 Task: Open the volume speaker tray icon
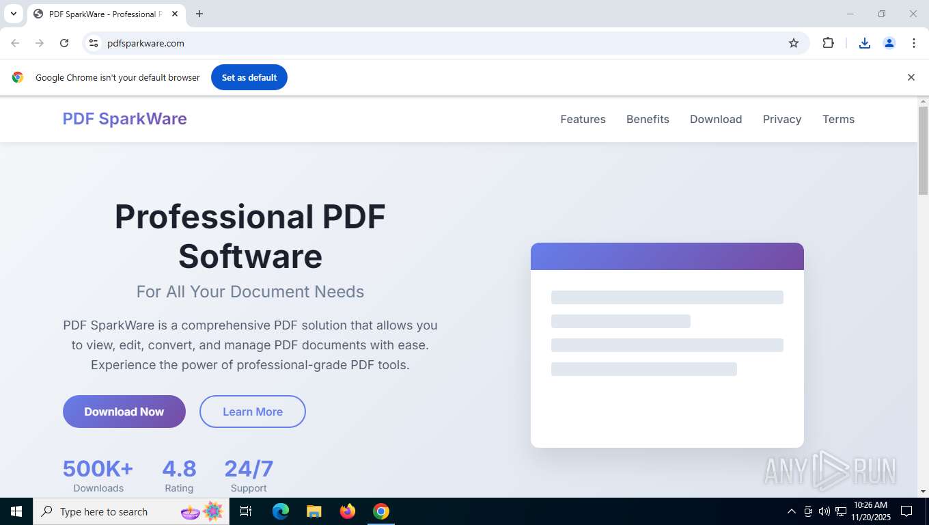(x=824, y=511)
